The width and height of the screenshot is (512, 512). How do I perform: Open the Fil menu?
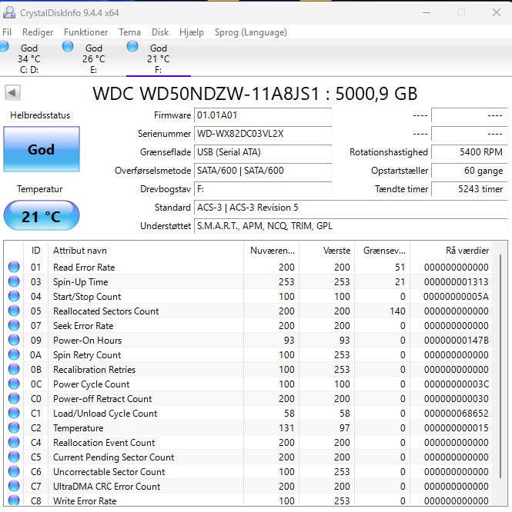coord(7,32)
